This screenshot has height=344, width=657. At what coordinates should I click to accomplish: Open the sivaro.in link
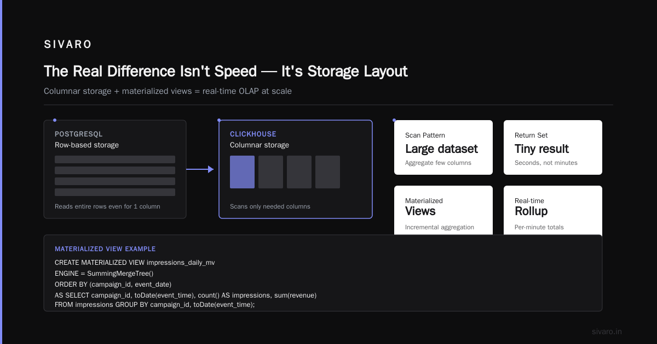coord(607,331)
